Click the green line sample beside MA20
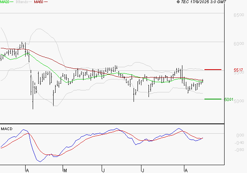 point(13,2)
